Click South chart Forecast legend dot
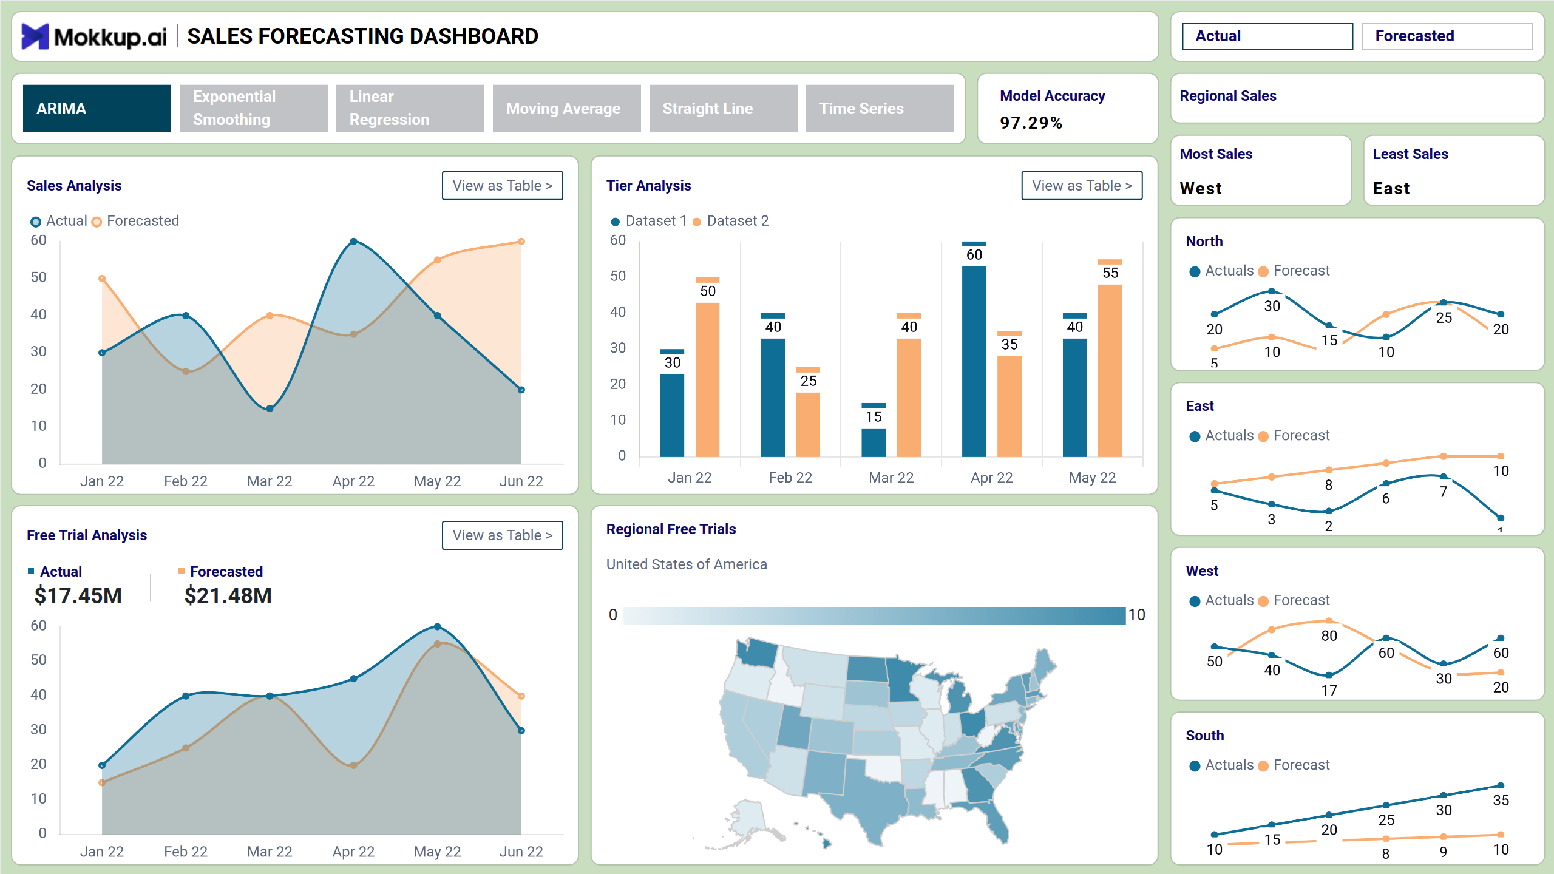Screen dimensions: 1554x874 (x=1263, y=766)
